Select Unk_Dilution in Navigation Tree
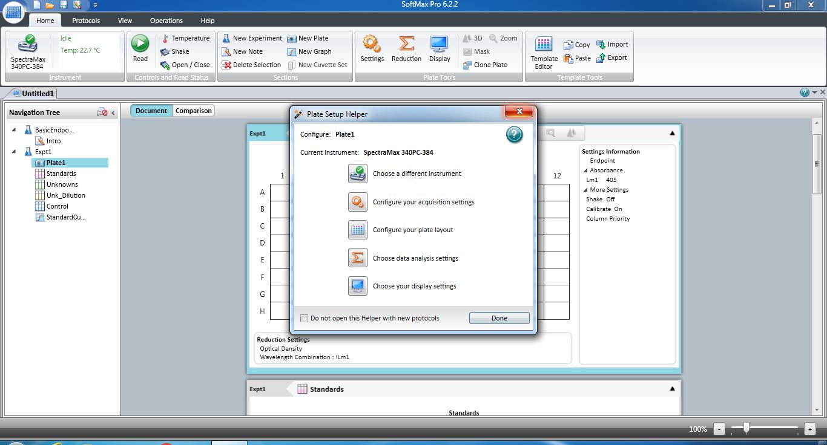Image resolution: width=827 pixels, height=445 pixels. pyautogui.click(x=65, y=195)
